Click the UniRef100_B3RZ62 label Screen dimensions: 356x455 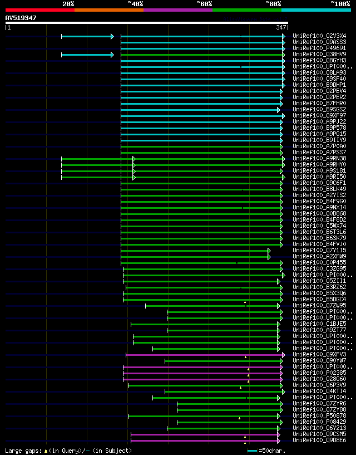pyautogui.click(x=319, y=287)
